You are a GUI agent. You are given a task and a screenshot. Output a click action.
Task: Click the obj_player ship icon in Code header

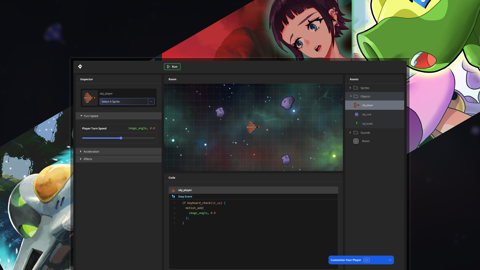point(173,190)
